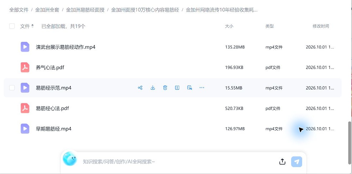
Task: Share the 易筋经示范.mp4 file
Action: point(140,88)
